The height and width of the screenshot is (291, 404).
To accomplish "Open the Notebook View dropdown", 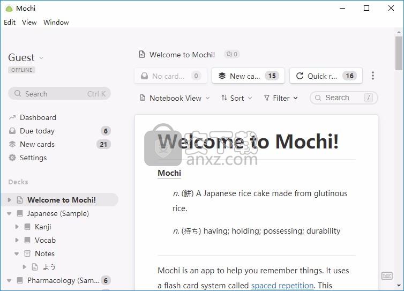I will coord(175,98).
